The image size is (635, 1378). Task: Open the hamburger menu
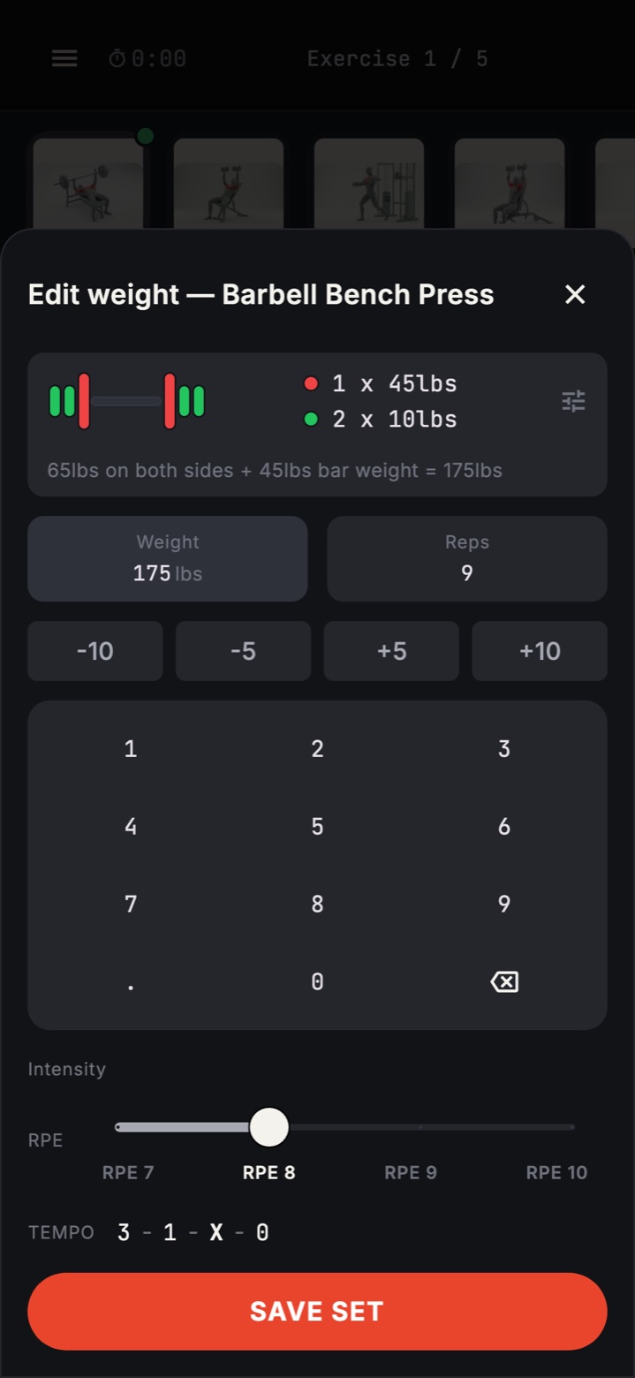click(x=64, y=58)
